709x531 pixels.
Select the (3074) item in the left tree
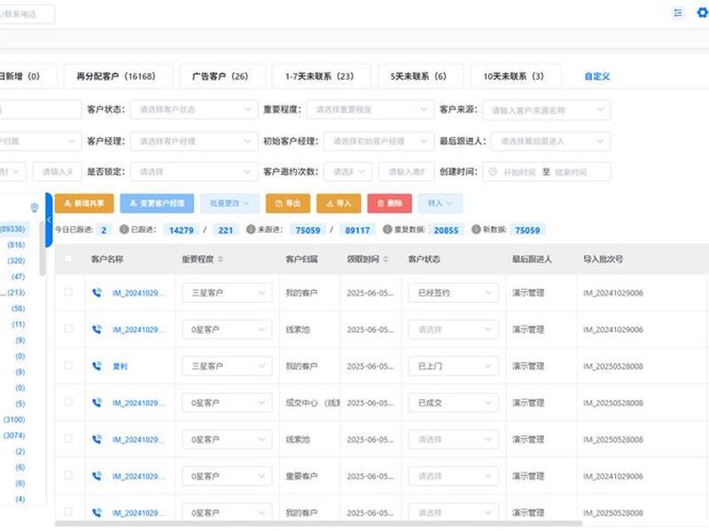pyautogui.click(x=14, y=435)
